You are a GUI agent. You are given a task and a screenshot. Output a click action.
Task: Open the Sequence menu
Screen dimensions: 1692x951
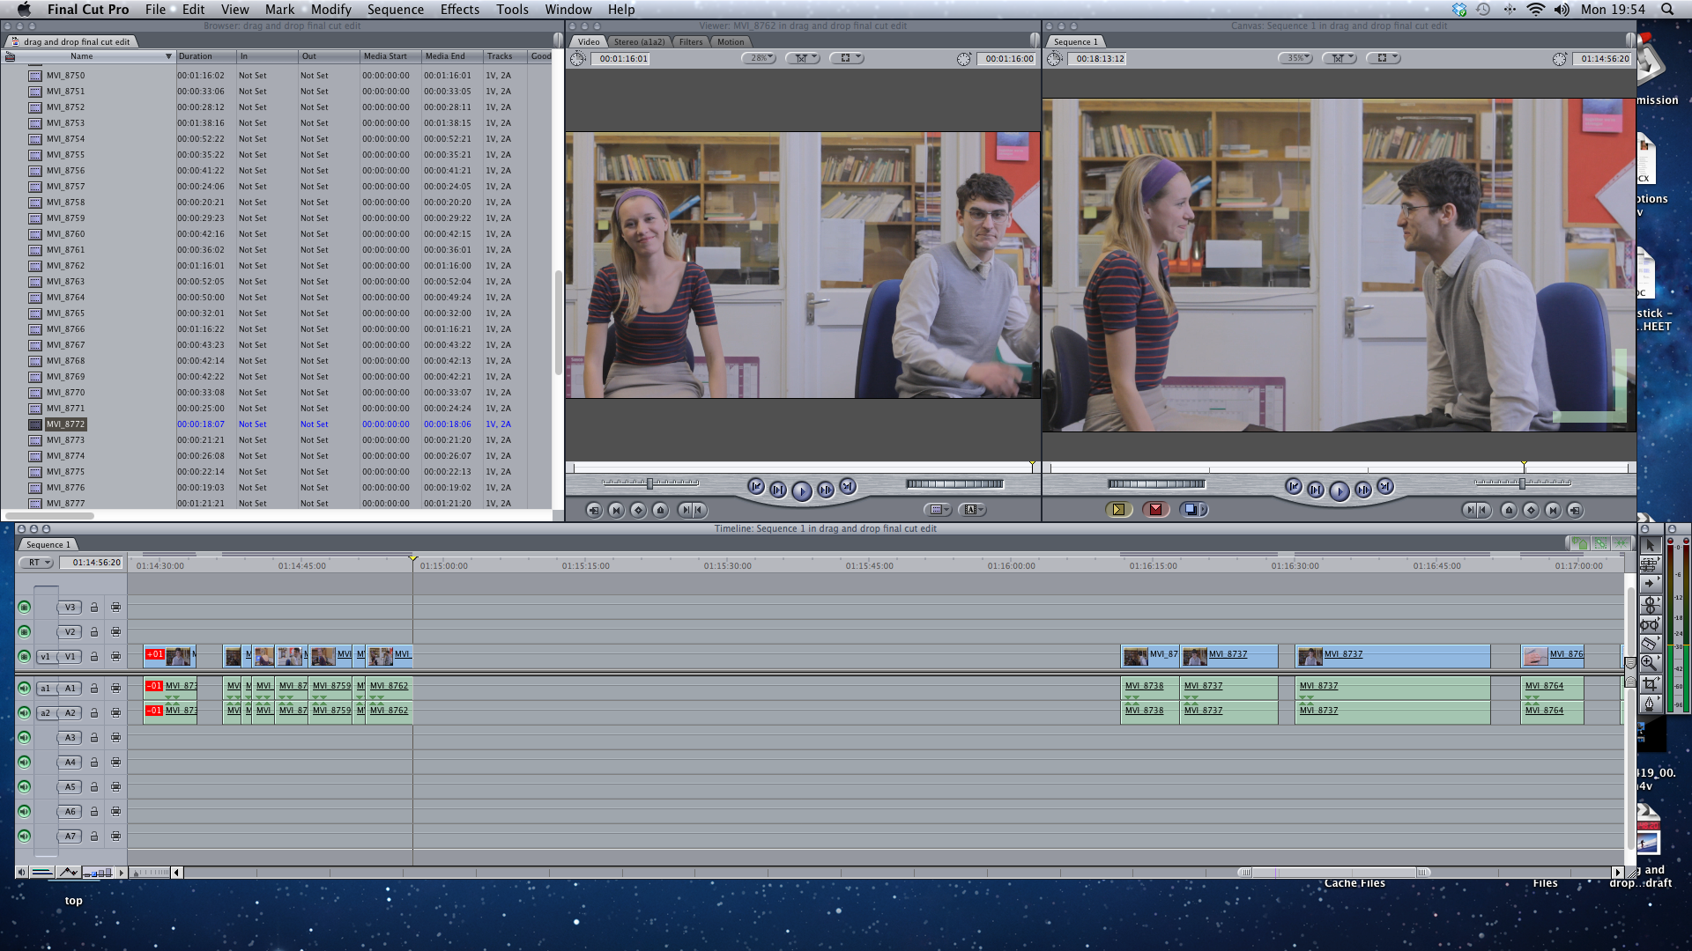tap(395, 10)
